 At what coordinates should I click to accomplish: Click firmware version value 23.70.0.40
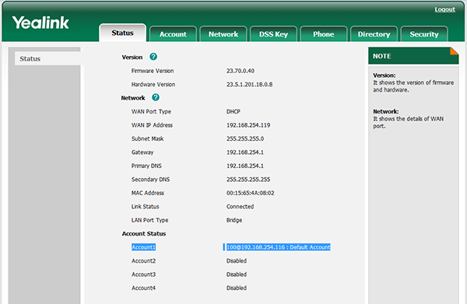[241, 71]
